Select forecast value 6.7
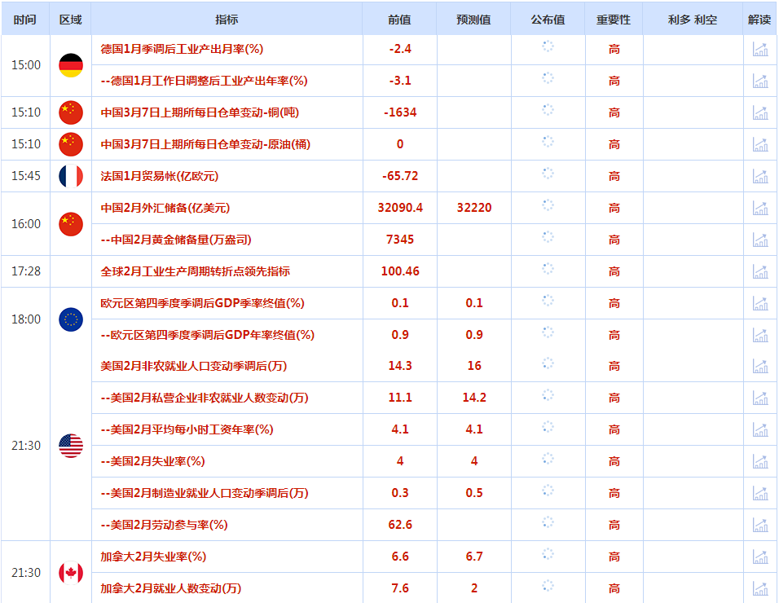779x603 pixels. 474,557
